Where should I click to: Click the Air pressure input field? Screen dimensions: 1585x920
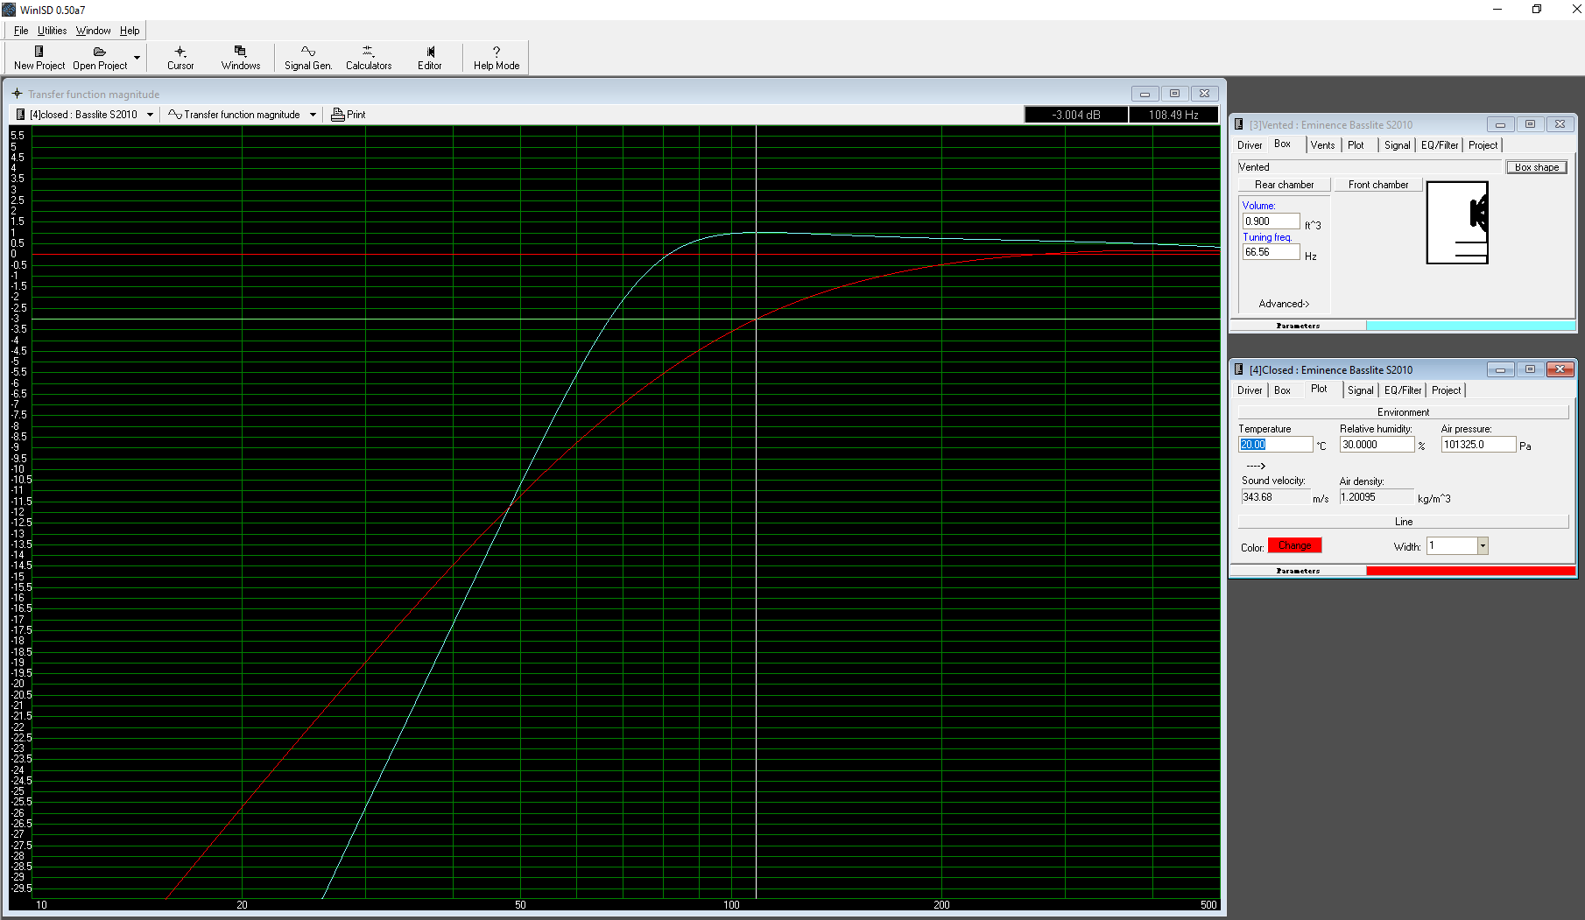(1478, 445)
